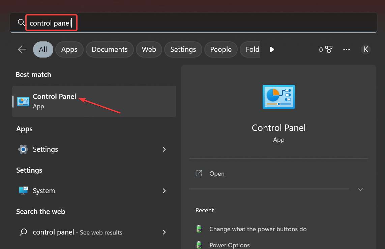Click the Control Panel title in preview pane
Image resolution: width=385 pixels, height=249 pixels.
pyautogui.click(x=279, y=128)
